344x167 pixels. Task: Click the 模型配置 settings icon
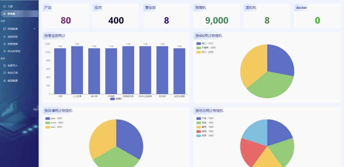[4, 81]
